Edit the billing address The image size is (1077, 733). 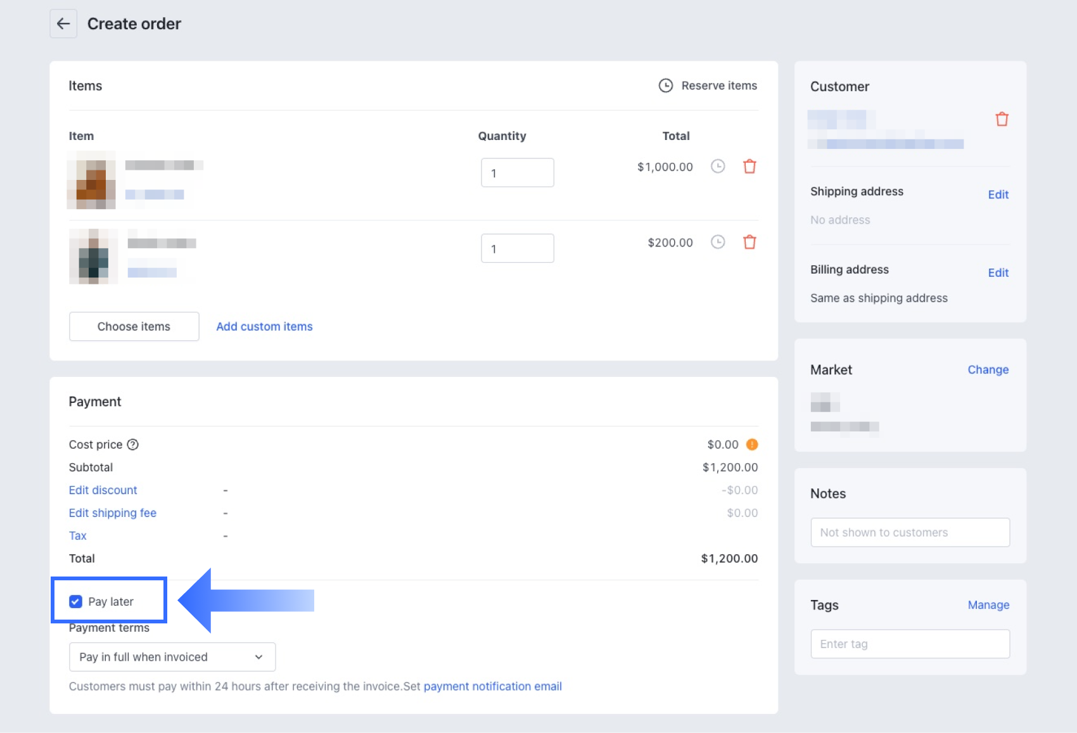tap(998, 272)
